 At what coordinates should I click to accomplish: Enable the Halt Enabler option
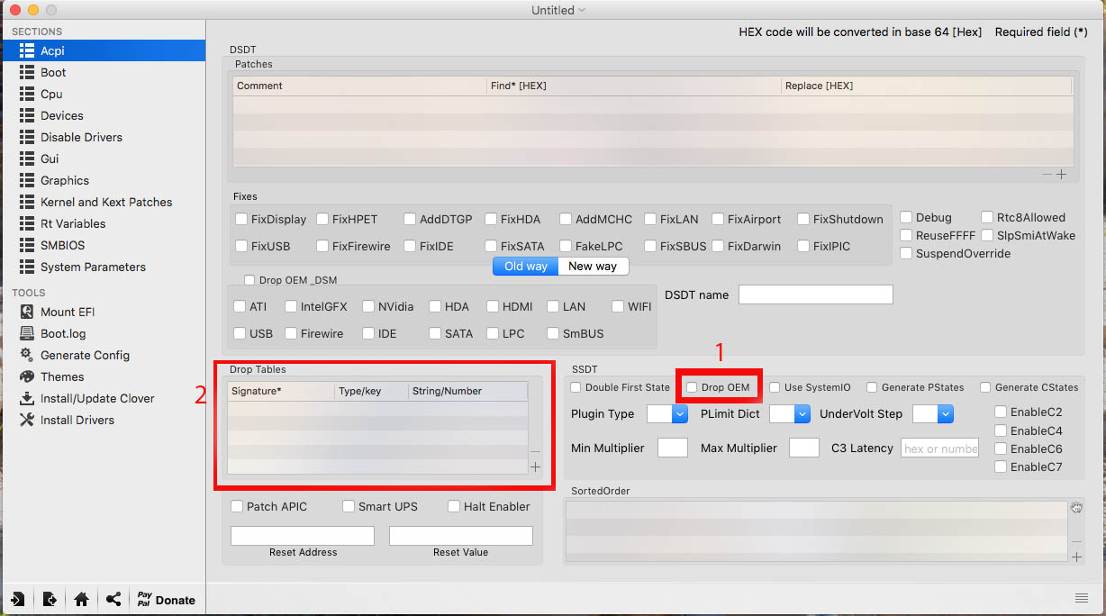[x=454, y=506]
